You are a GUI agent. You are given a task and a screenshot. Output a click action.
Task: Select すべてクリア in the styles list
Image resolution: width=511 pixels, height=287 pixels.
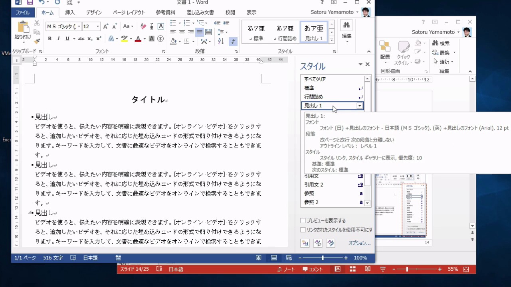(315, 79)
